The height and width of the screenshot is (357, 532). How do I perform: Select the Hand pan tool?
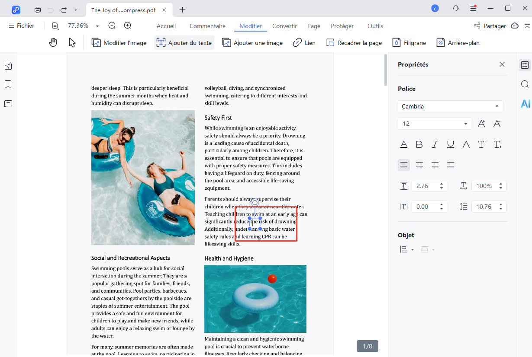53,43
